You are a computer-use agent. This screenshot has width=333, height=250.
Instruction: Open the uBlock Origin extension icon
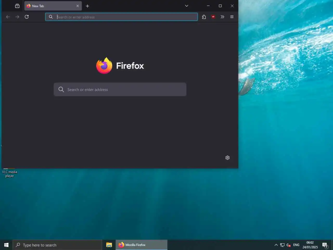213,17
